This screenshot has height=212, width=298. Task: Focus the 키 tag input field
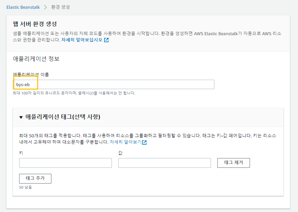(66, 163)
